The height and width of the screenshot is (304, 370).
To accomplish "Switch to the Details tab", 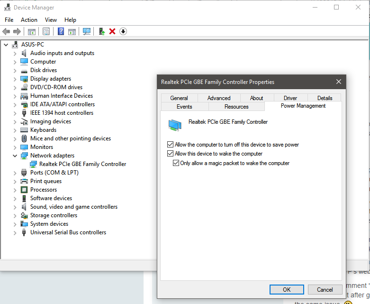I will pos(325,98).
